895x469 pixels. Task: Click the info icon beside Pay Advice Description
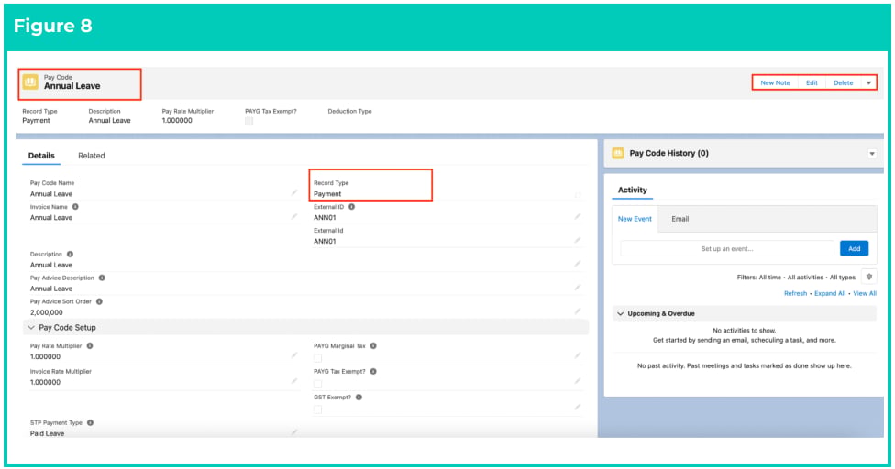click(102, 278)
